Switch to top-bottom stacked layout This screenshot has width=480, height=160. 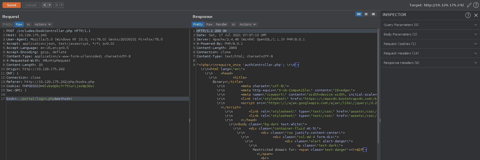(366, 14)
